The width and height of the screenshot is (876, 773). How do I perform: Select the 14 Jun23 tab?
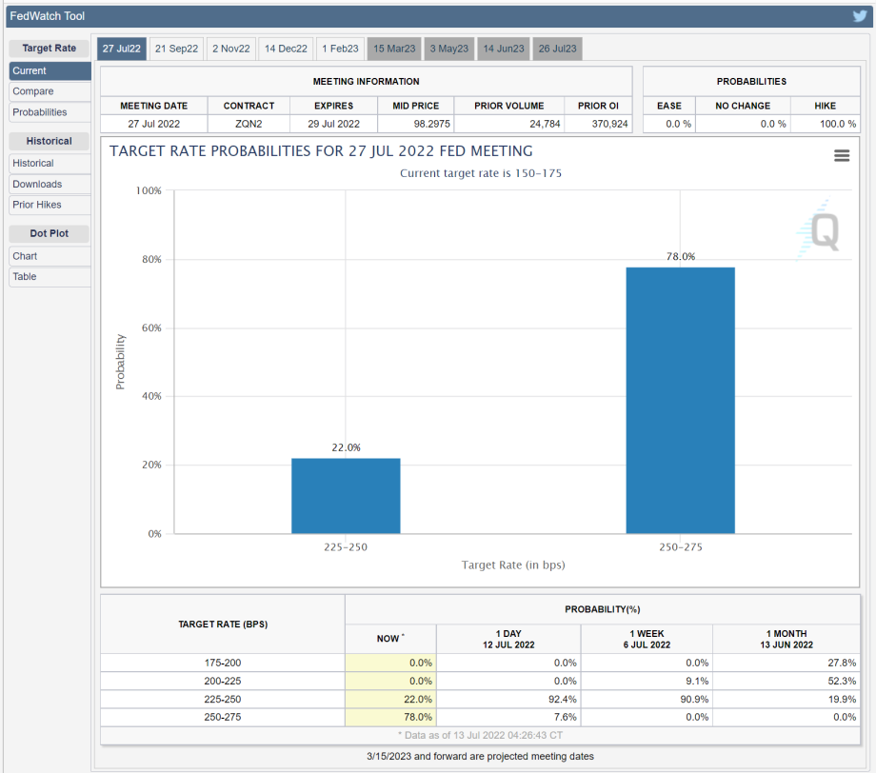[503, 49]
